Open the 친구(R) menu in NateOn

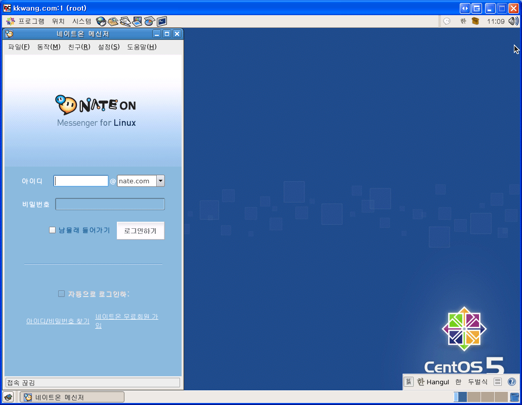pos(79,47)
